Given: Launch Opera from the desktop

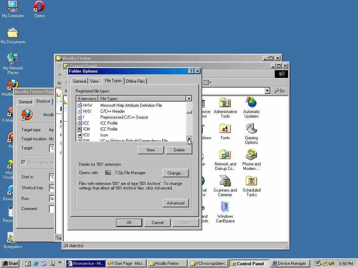Looking at the screenshot, I should click(39, 9).
